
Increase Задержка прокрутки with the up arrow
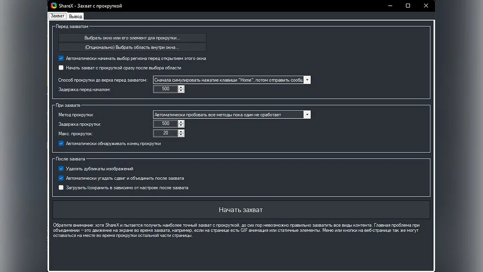pos(181,122)
